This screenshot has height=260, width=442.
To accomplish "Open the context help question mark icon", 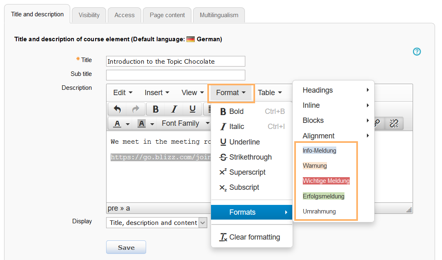I will (417, 52).
